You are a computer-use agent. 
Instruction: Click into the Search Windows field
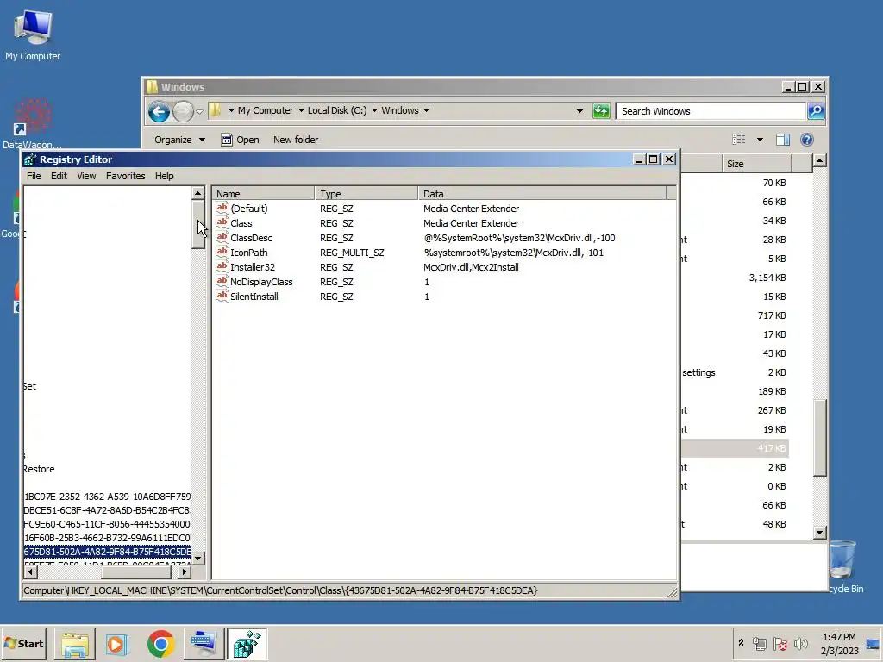[x=711, y=111]
